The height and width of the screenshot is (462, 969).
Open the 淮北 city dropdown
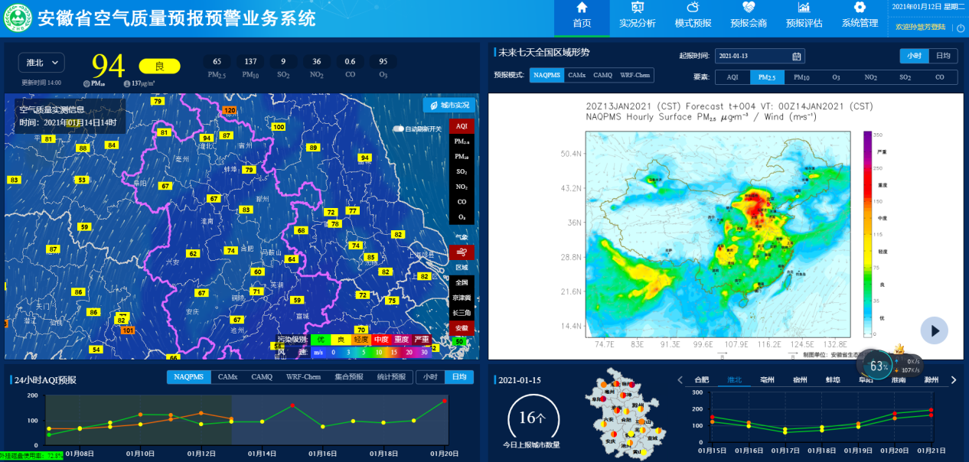click(x=41, y=63)
